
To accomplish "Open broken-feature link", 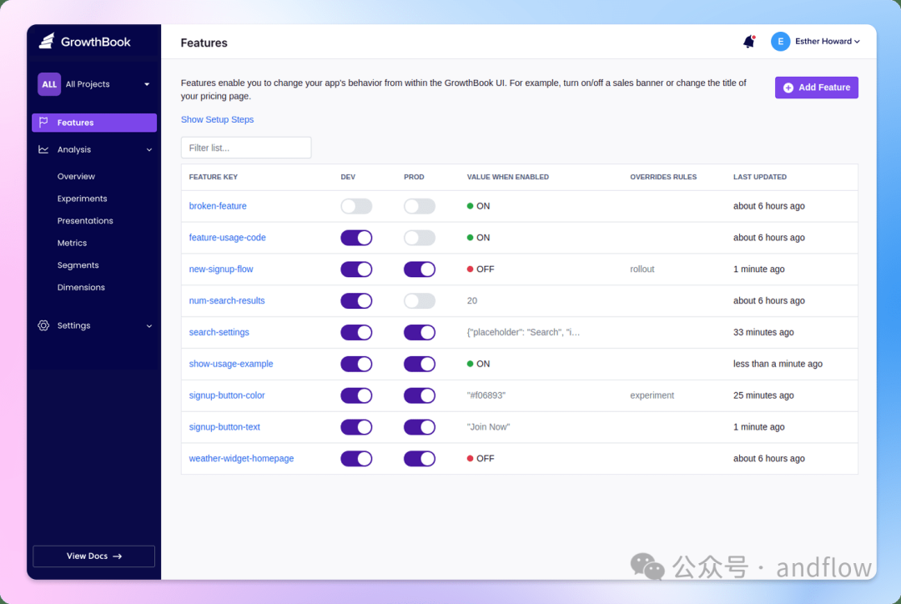I will [x=218, y=206].
